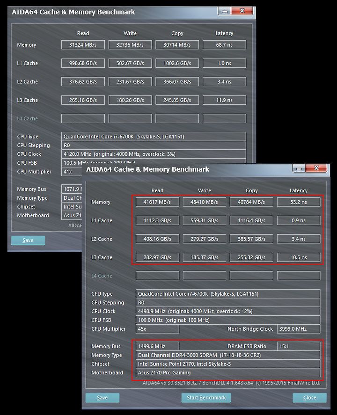Minimize the back AIDA64 window
The width and height of the screenshot is (337, 415).
[225, 11]
